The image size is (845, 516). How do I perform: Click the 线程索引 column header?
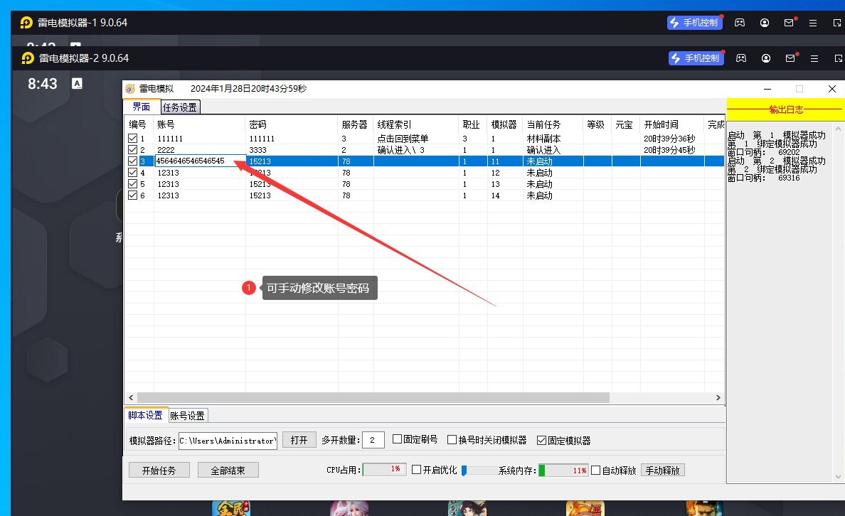416,124
